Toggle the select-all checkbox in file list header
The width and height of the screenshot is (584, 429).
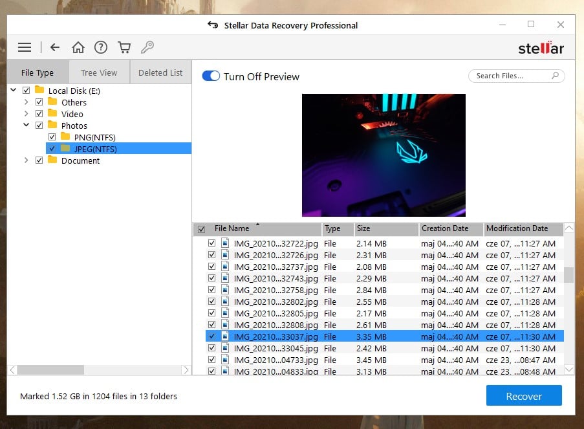201,229
